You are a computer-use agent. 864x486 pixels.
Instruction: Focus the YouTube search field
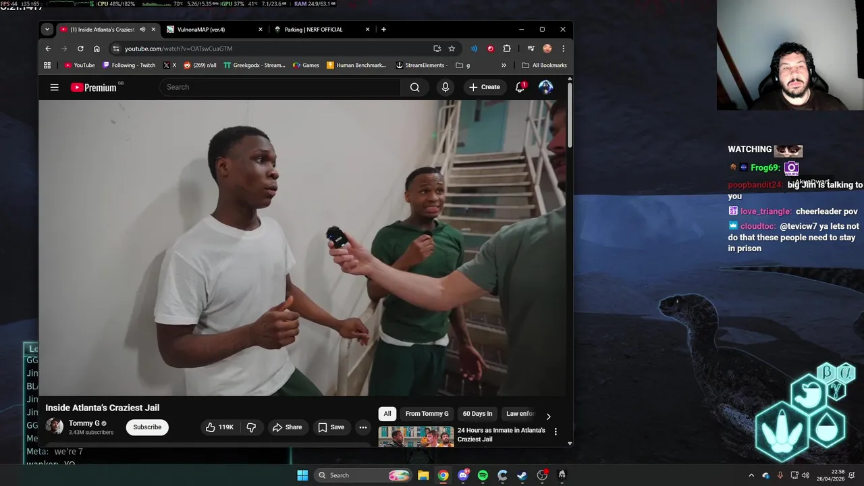280,87
